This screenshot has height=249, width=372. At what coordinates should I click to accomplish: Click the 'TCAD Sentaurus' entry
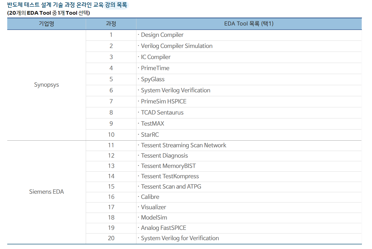coord(162,113)
